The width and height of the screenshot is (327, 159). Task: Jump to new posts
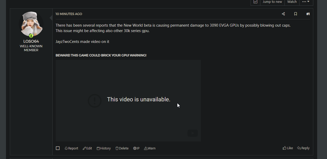click(x=272, y=2)
